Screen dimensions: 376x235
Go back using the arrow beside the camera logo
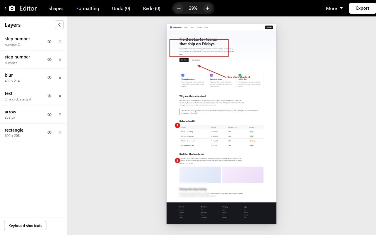click(x=5, y=8)
